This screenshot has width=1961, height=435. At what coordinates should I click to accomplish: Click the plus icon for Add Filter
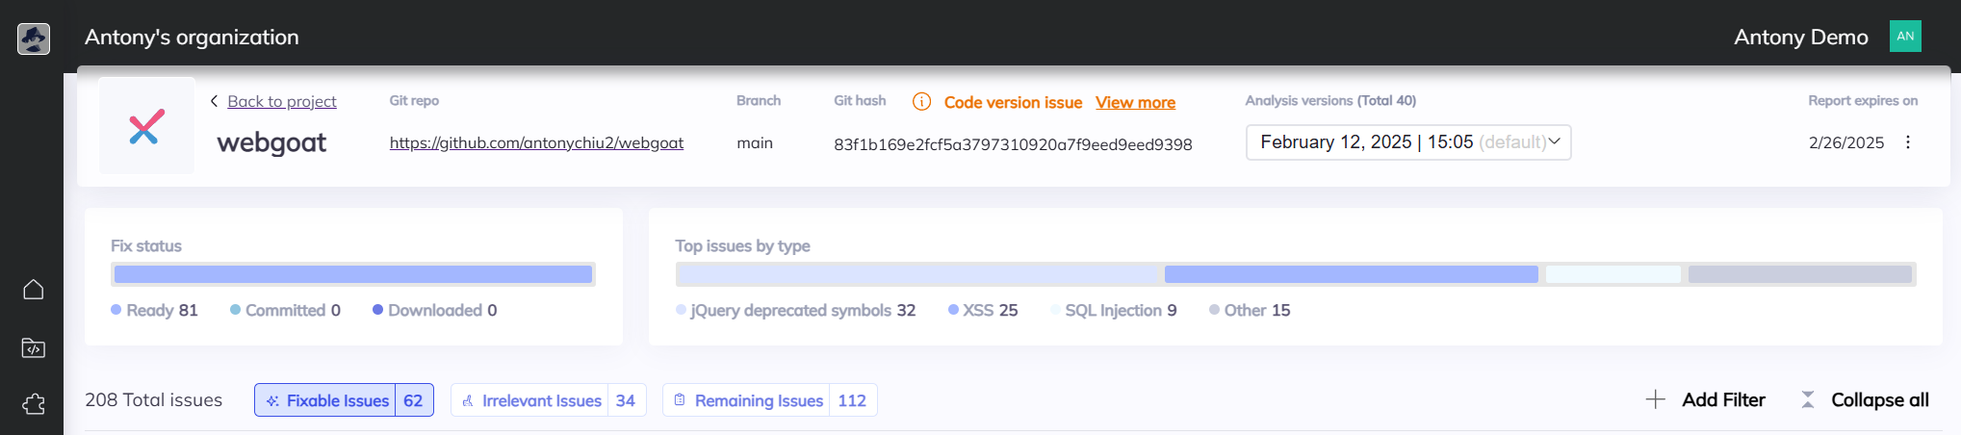coord(1655,399)
